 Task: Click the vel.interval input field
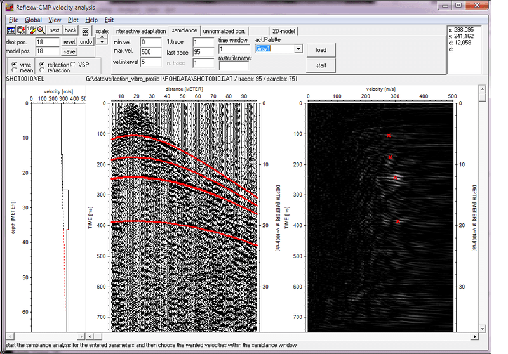[x=150, y=62]
